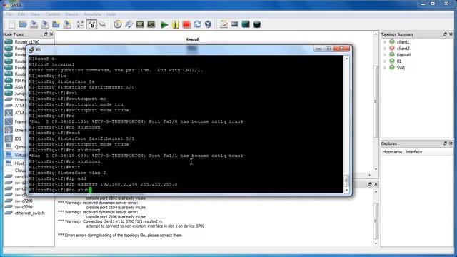Click the R1 terminal command line
Image resolution: width=457 pixels, height=257 pixels.
click(186, 190)
